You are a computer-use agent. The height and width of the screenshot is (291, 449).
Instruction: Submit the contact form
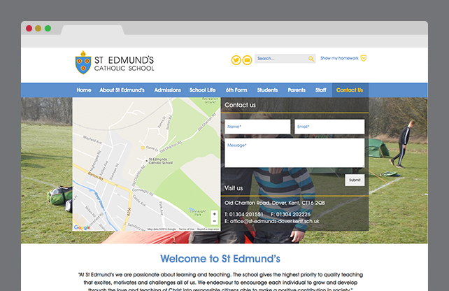point(355,180)
